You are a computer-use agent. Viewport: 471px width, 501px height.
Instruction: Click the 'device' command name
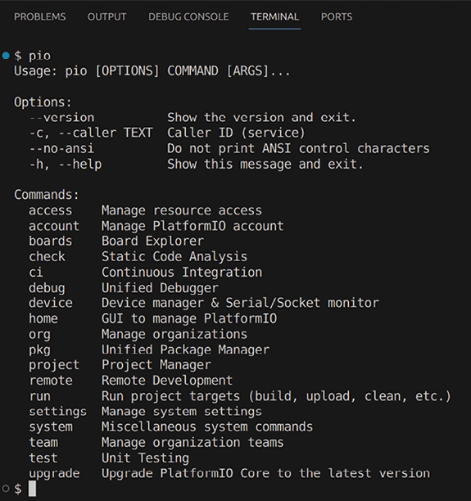(51, 303)
